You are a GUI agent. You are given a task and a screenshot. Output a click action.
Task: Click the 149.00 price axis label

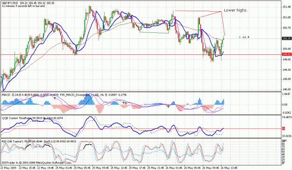pyautogui.click(x=287, y=79)
